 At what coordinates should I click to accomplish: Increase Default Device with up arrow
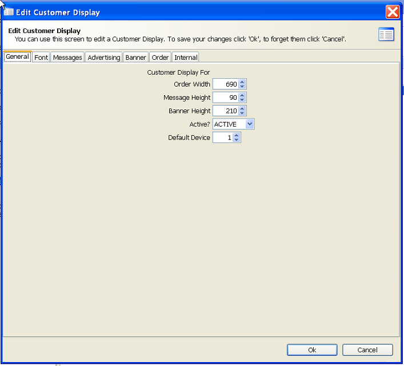(x=236, y=136)
